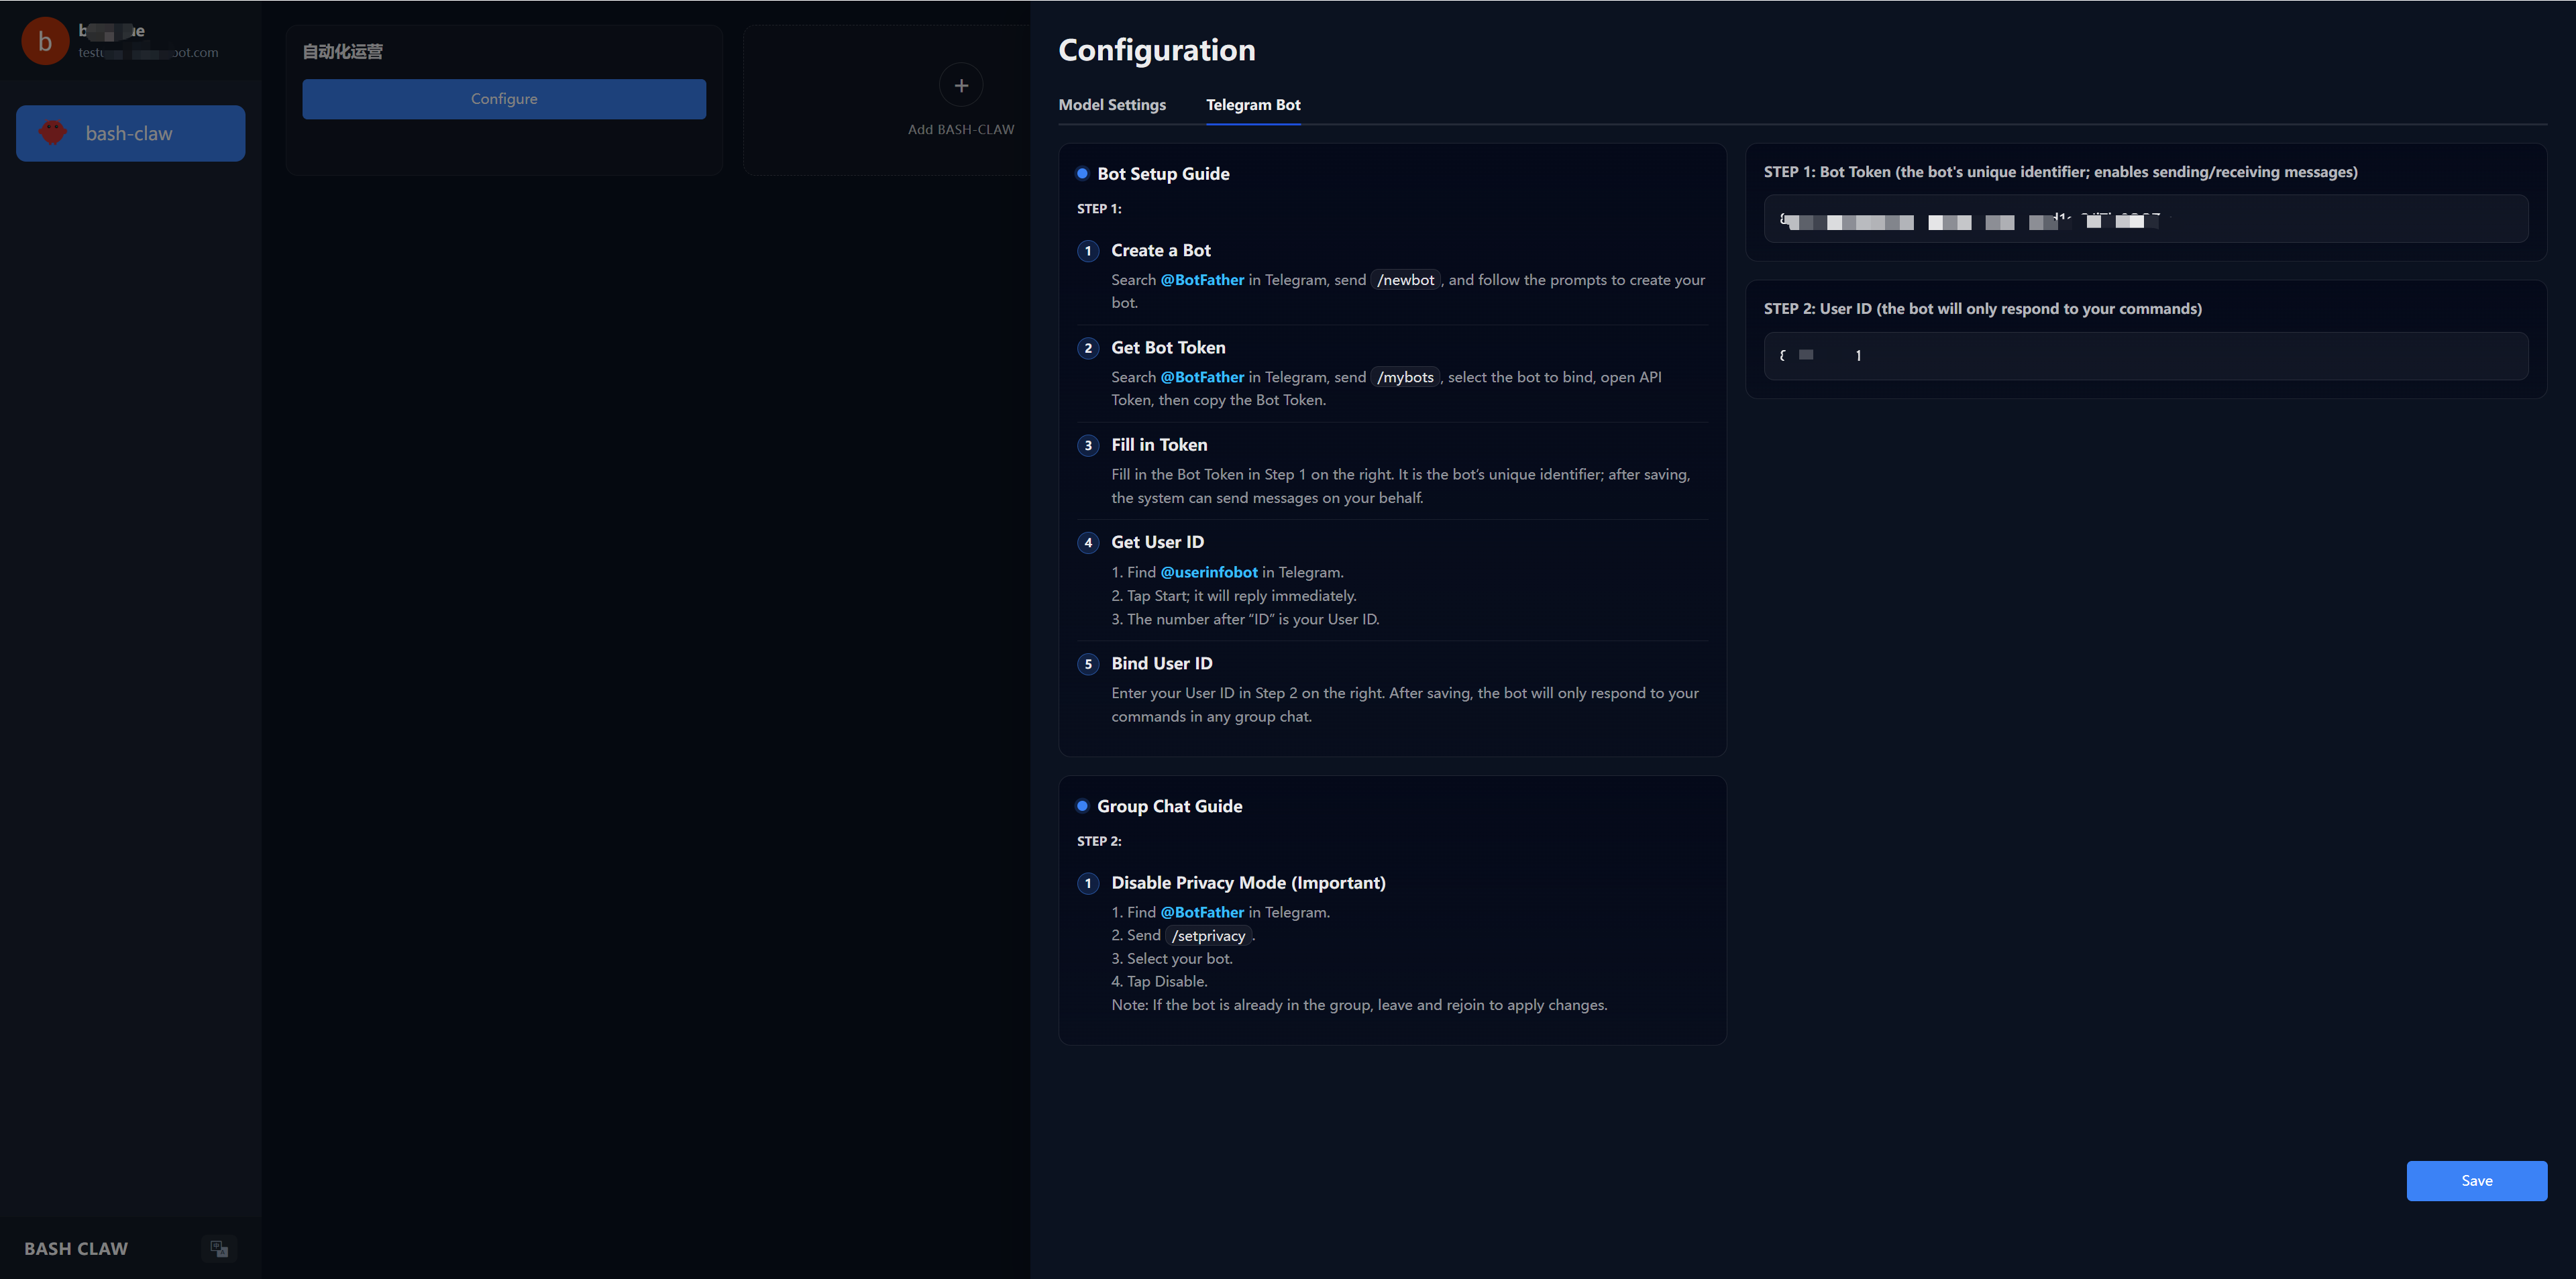Click the Bot Token input field under STEP 1

tap(2146, 219)
